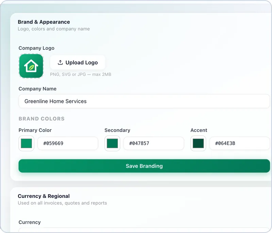Click the Company Logo label
This screenshot has height=233, width=272.
(36, 48)
